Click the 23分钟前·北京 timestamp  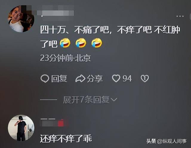(65, 58)
